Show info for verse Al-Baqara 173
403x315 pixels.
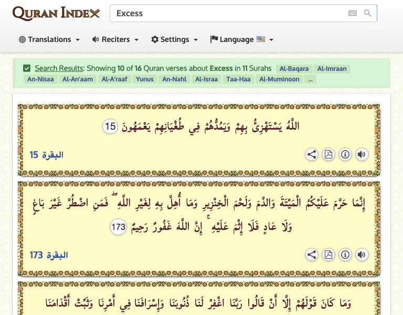pos(345,255)
